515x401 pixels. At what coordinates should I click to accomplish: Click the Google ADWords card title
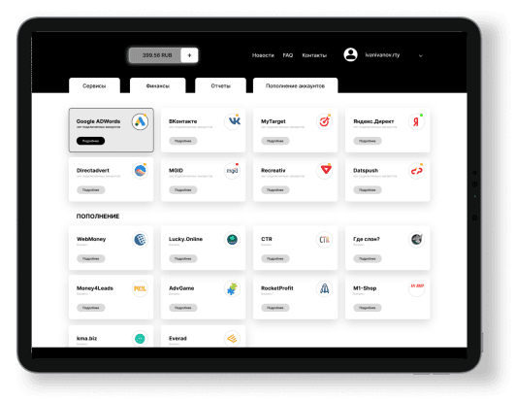click(98, 121)
